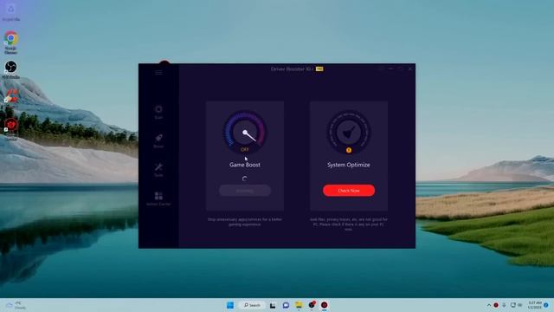Minimize the Driver Booster window
The width and height of the screenshot is (554, 312).
tap(390, 69)
